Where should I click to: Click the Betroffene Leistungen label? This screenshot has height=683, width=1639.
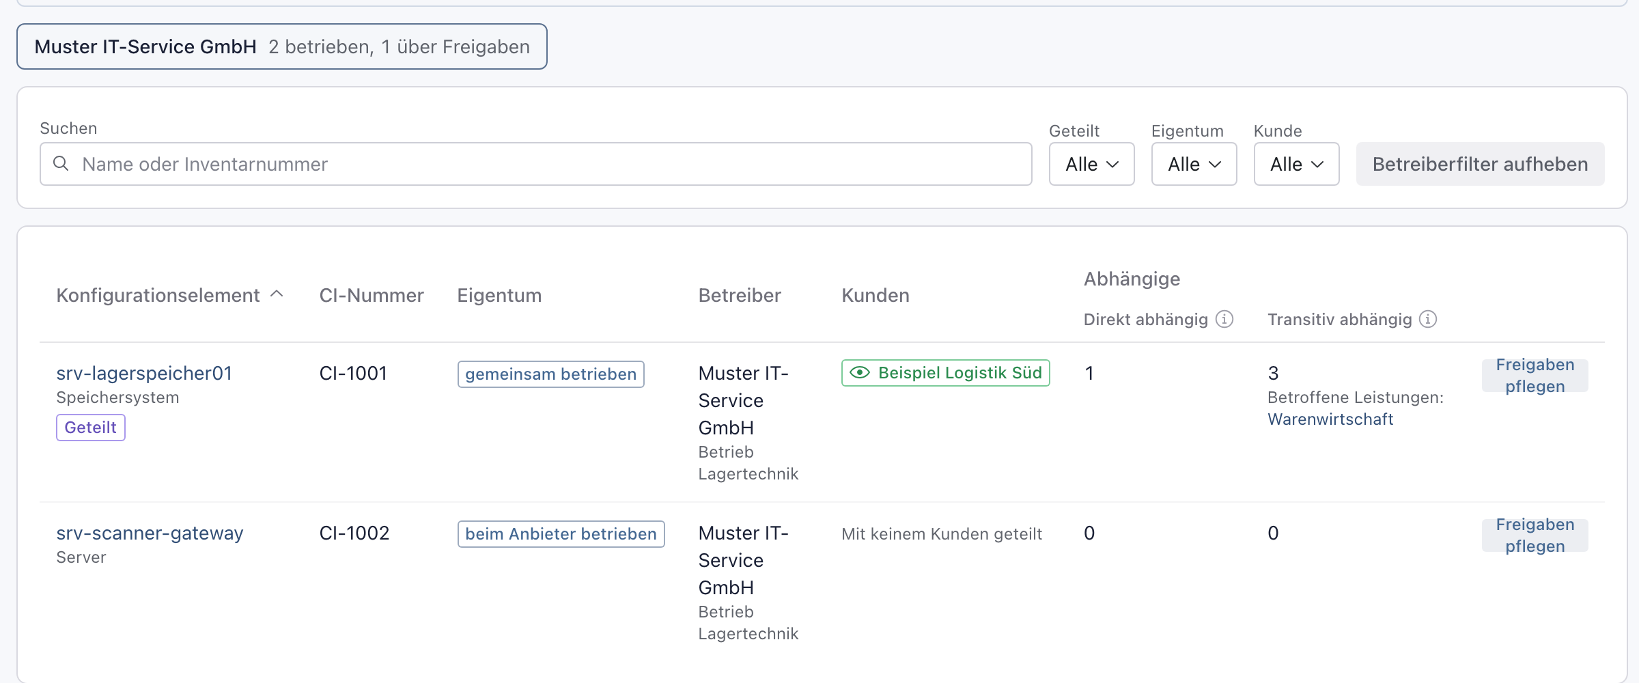click(x=1355, y=398)
